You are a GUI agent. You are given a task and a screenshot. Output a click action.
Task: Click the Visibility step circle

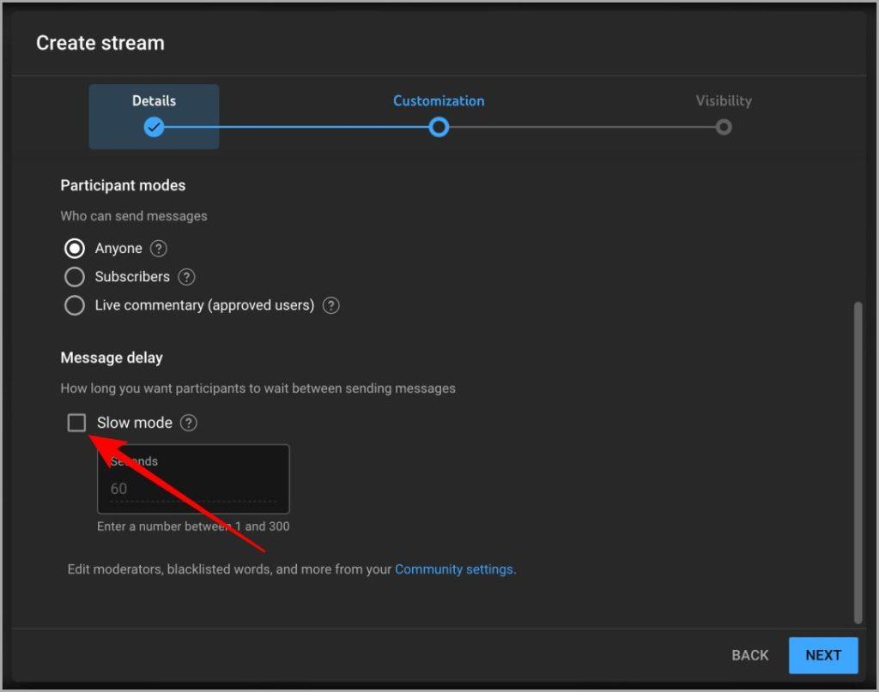(724, 128)
